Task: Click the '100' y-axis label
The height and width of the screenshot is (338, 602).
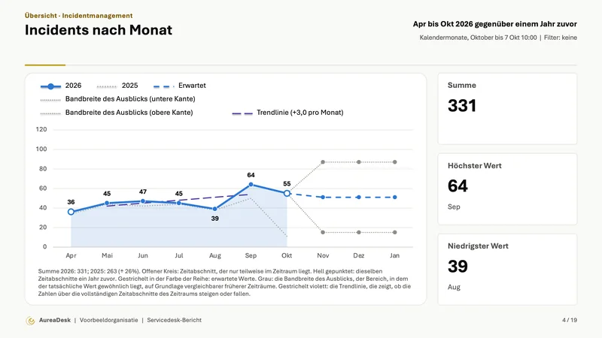Action: pyautogui.click(x=41, y=149)
